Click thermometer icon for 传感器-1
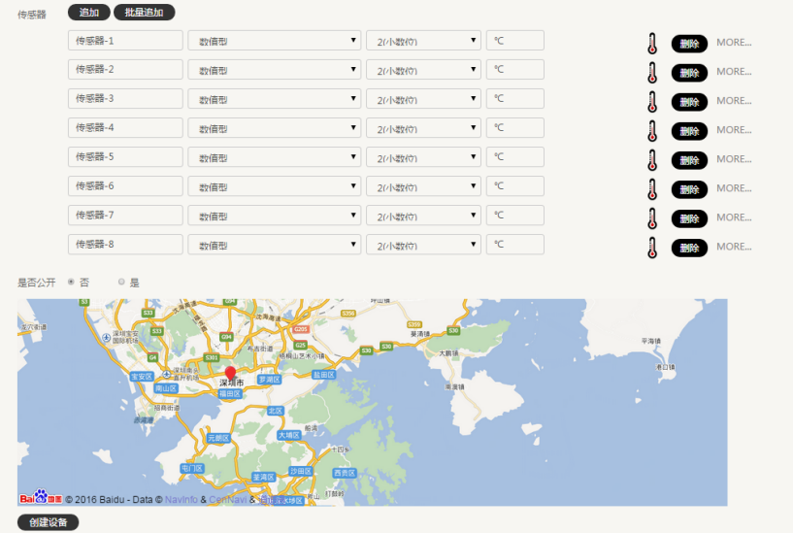The width and height of the screenshot is (793, 533). pos(653,43)
